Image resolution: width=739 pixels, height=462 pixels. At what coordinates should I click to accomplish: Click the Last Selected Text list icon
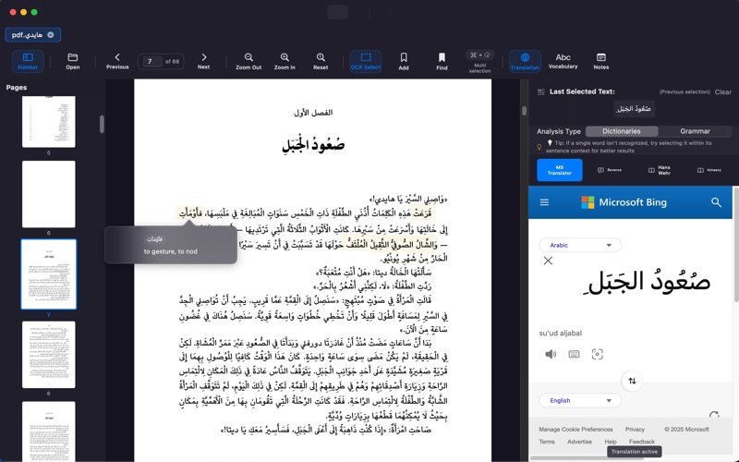(541, 91)
